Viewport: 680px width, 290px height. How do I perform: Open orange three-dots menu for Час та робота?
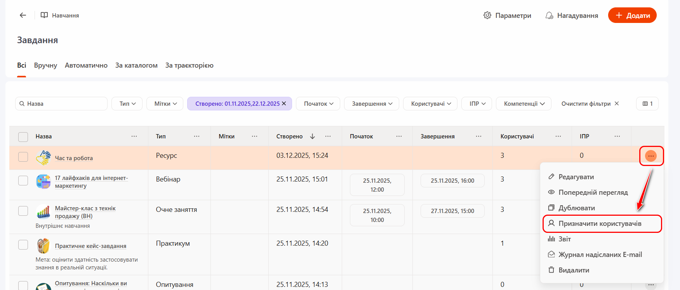pos(650,156)
